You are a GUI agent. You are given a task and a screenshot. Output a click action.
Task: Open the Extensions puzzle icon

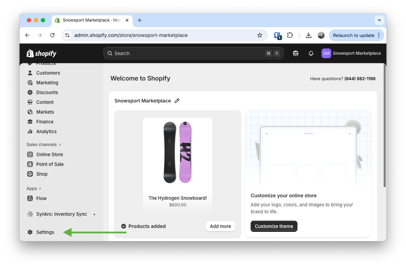290,35
